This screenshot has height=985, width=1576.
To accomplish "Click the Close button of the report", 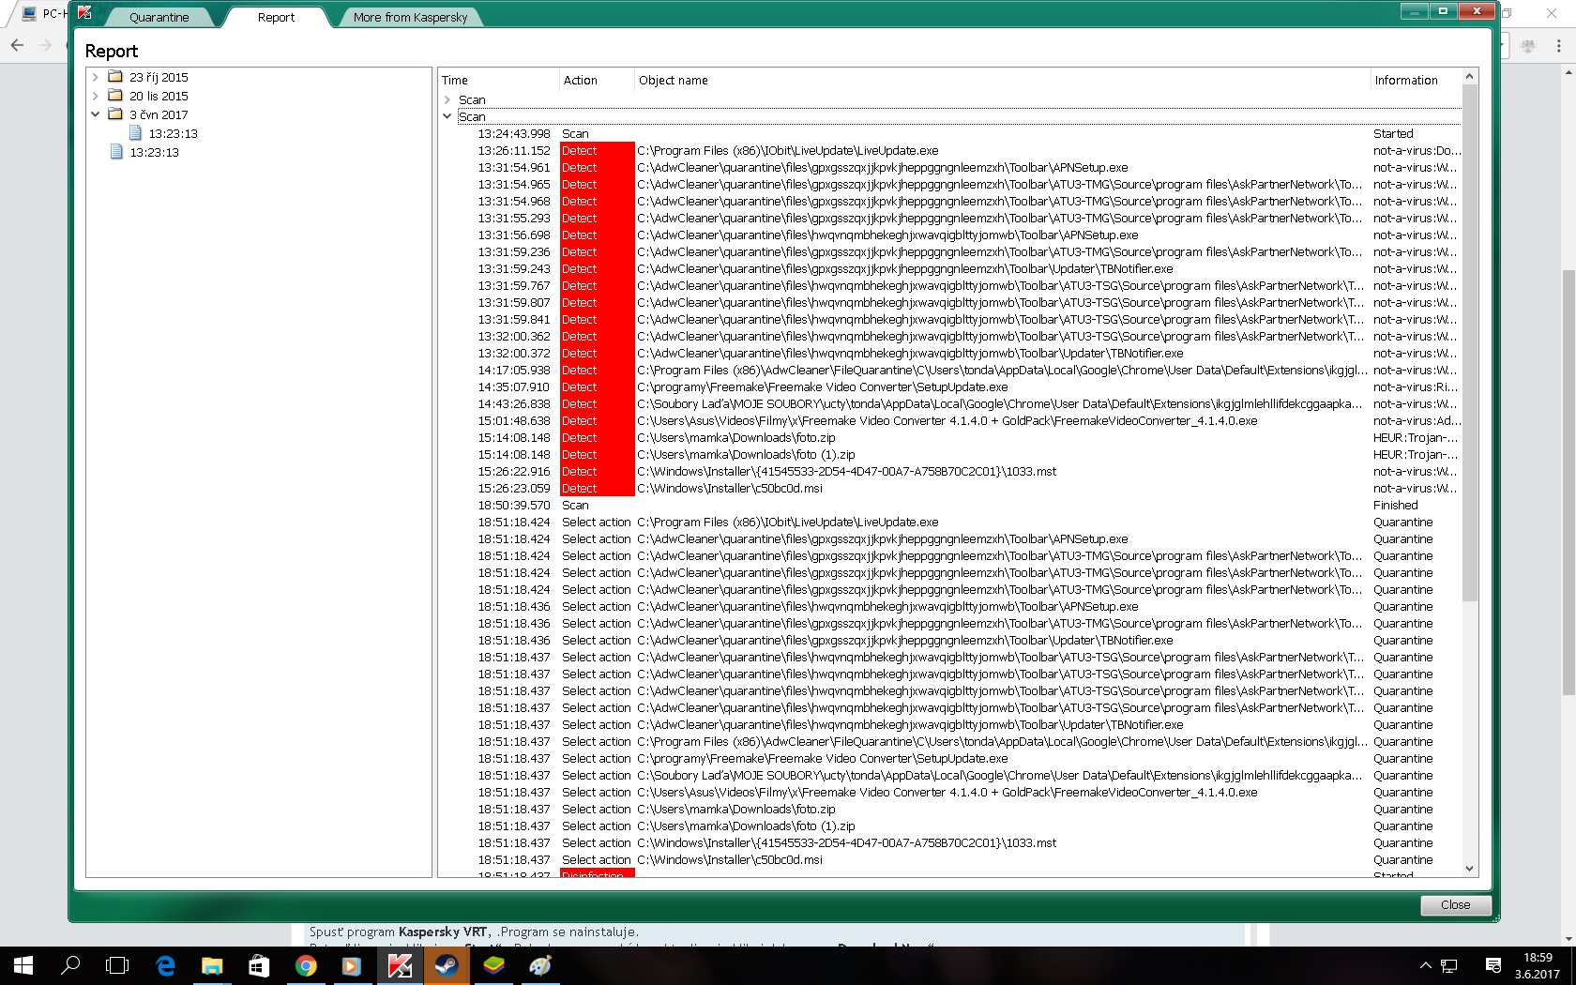I will click(x=1455, y=904).
